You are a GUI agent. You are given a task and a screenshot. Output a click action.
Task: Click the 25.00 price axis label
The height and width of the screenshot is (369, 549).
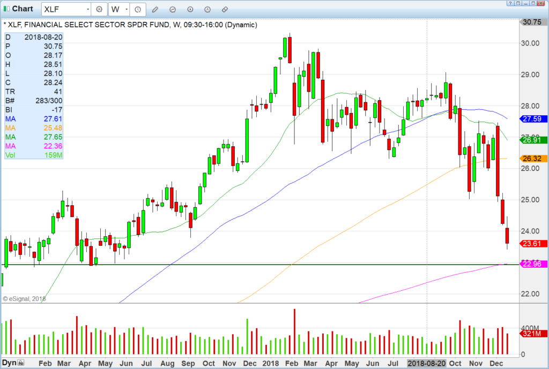tap(530, 200)
